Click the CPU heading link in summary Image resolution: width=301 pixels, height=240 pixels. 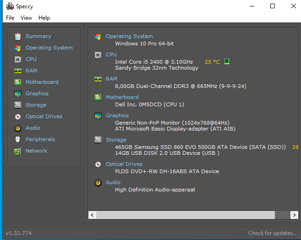point(111,55)
